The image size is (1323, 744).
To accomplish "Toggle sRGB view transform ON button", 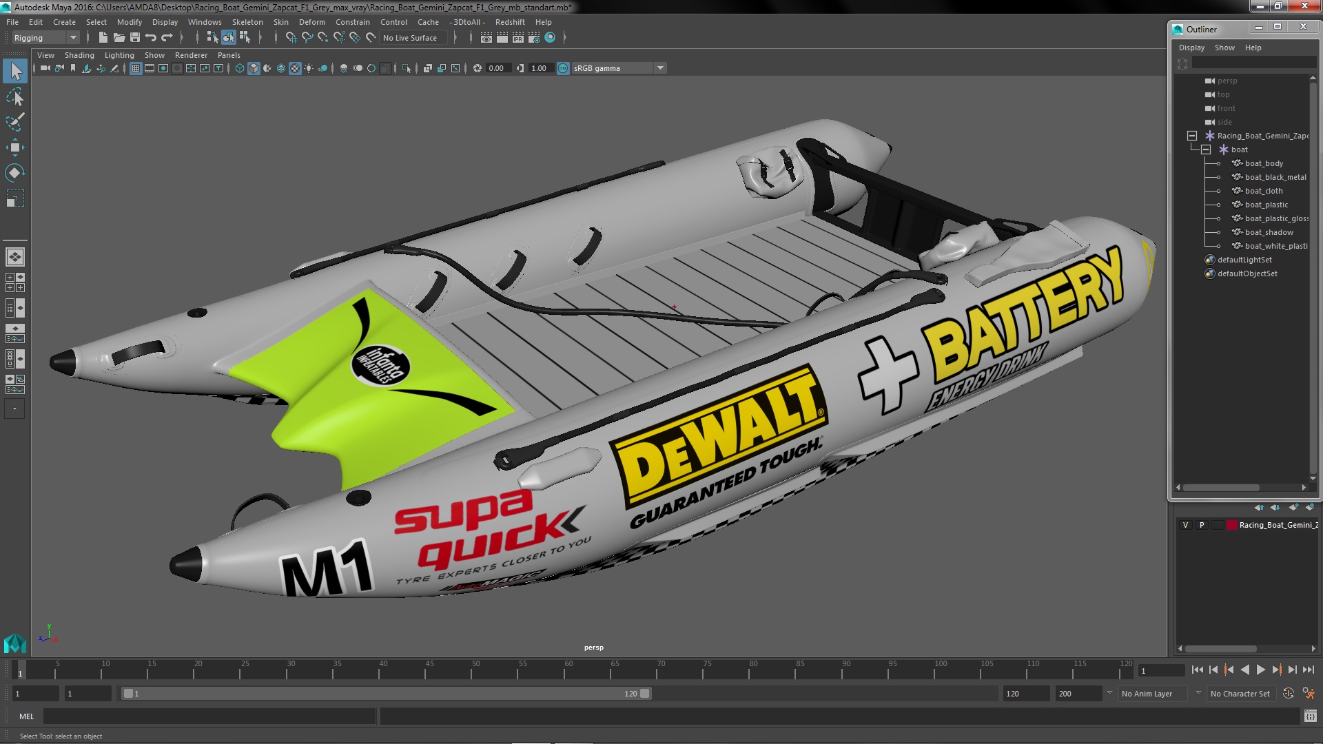I will click(x=563, y=68).
